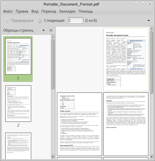
Task: Click the Предыдущая page arrow icon
Action: pyautogui.click(x=7, y=20)
